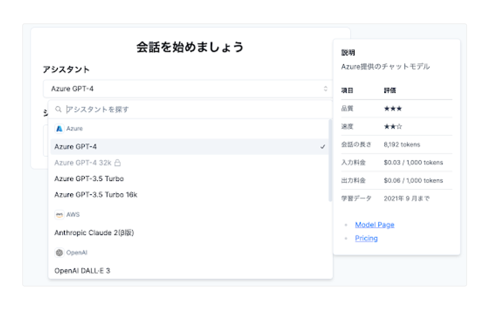Click the checkmark beside the Azure GPT-4 option
This screenshot has width=489, height=309.
[323, 146]
